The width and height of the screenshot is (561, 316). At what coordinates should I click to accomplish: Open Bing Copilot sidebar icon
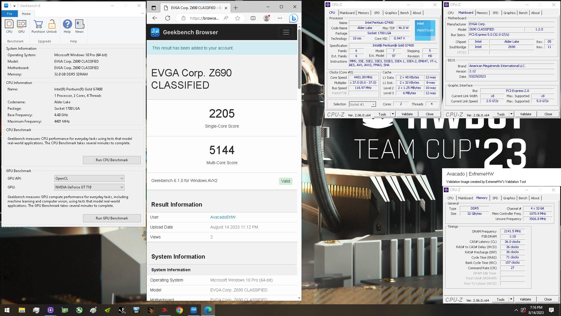tap(293, 18)
